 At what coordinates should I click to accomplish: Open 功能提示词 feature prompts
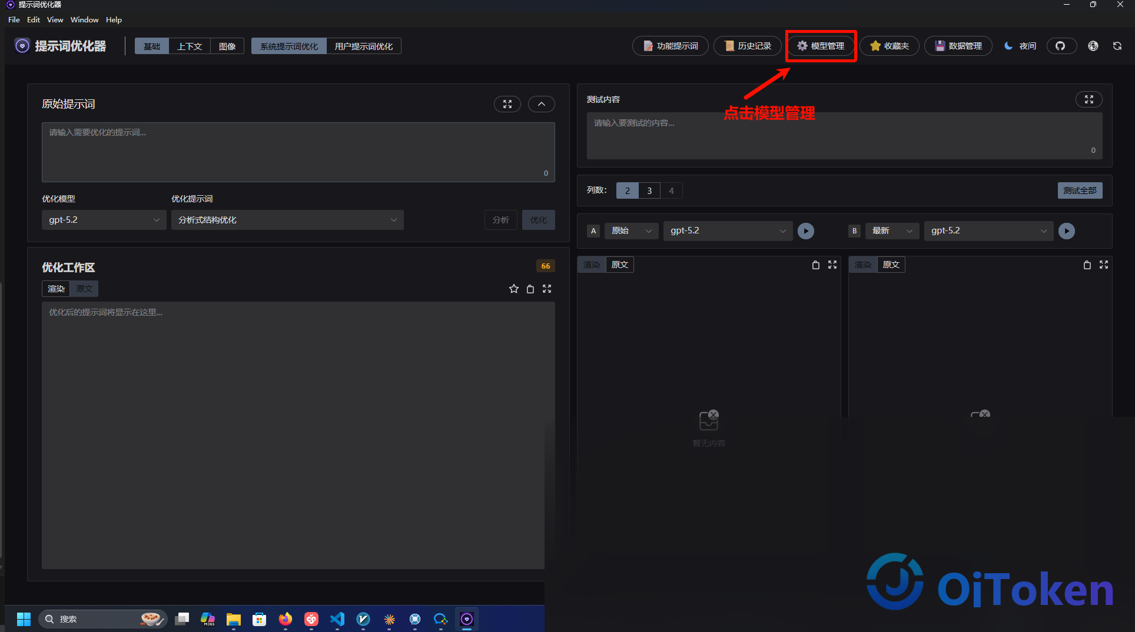671,46
